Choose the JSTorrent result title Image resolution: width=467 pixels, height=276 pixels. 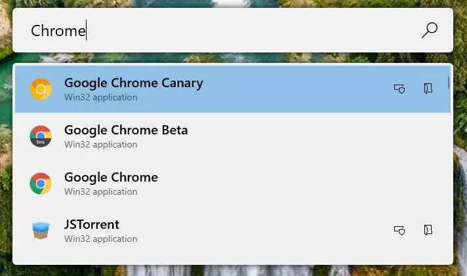coord(92,224)
